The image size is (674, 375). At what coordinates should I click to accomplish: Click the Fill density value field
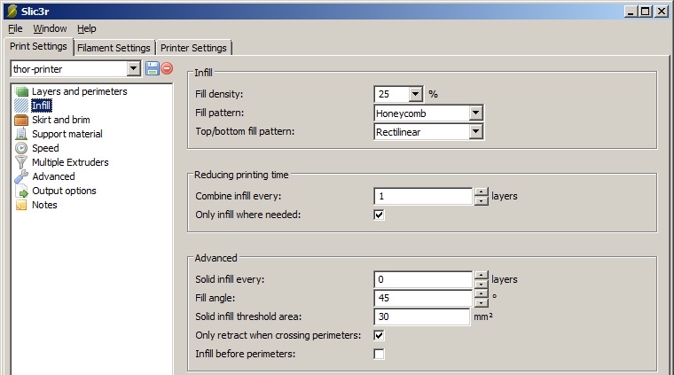point(392,94)
